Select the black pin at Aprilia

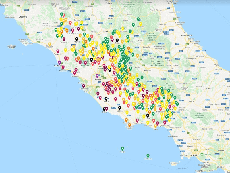coord(106,99)
